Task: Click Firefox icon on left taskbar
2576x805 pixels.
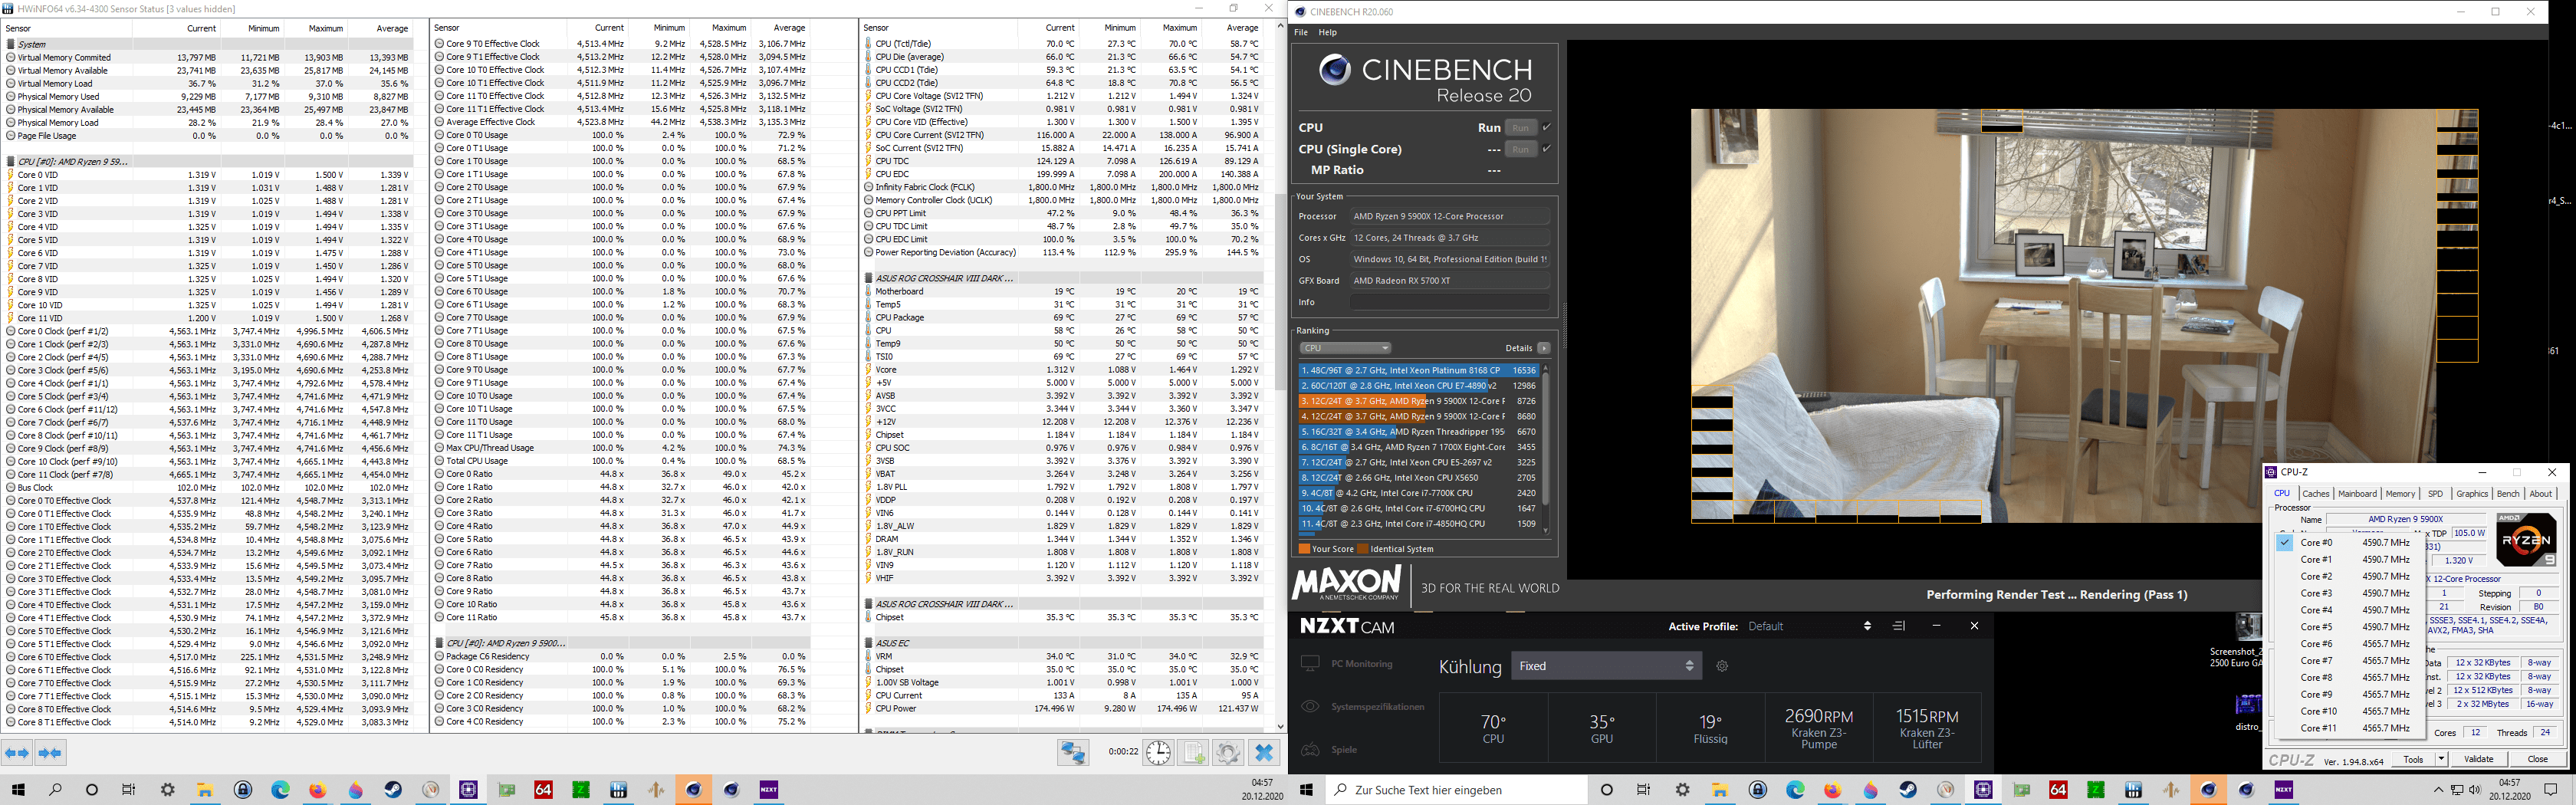Action: (x=318, y=790)
